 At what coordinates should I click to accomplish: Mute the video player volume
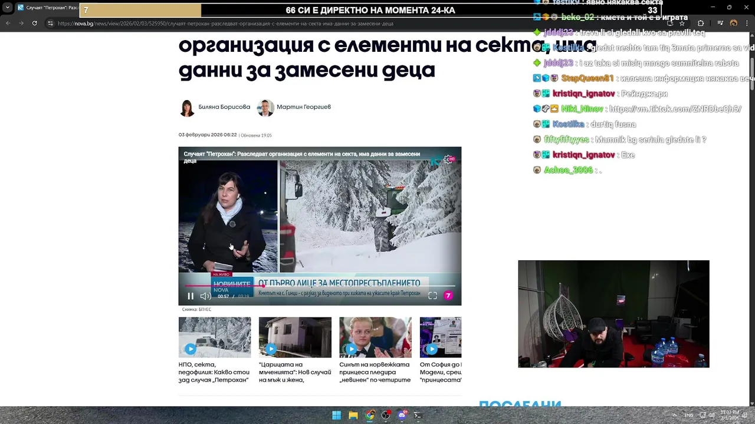click(205, 296)
